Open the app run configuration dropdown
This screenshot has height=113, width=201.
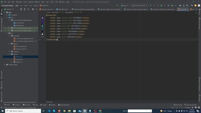125,6
